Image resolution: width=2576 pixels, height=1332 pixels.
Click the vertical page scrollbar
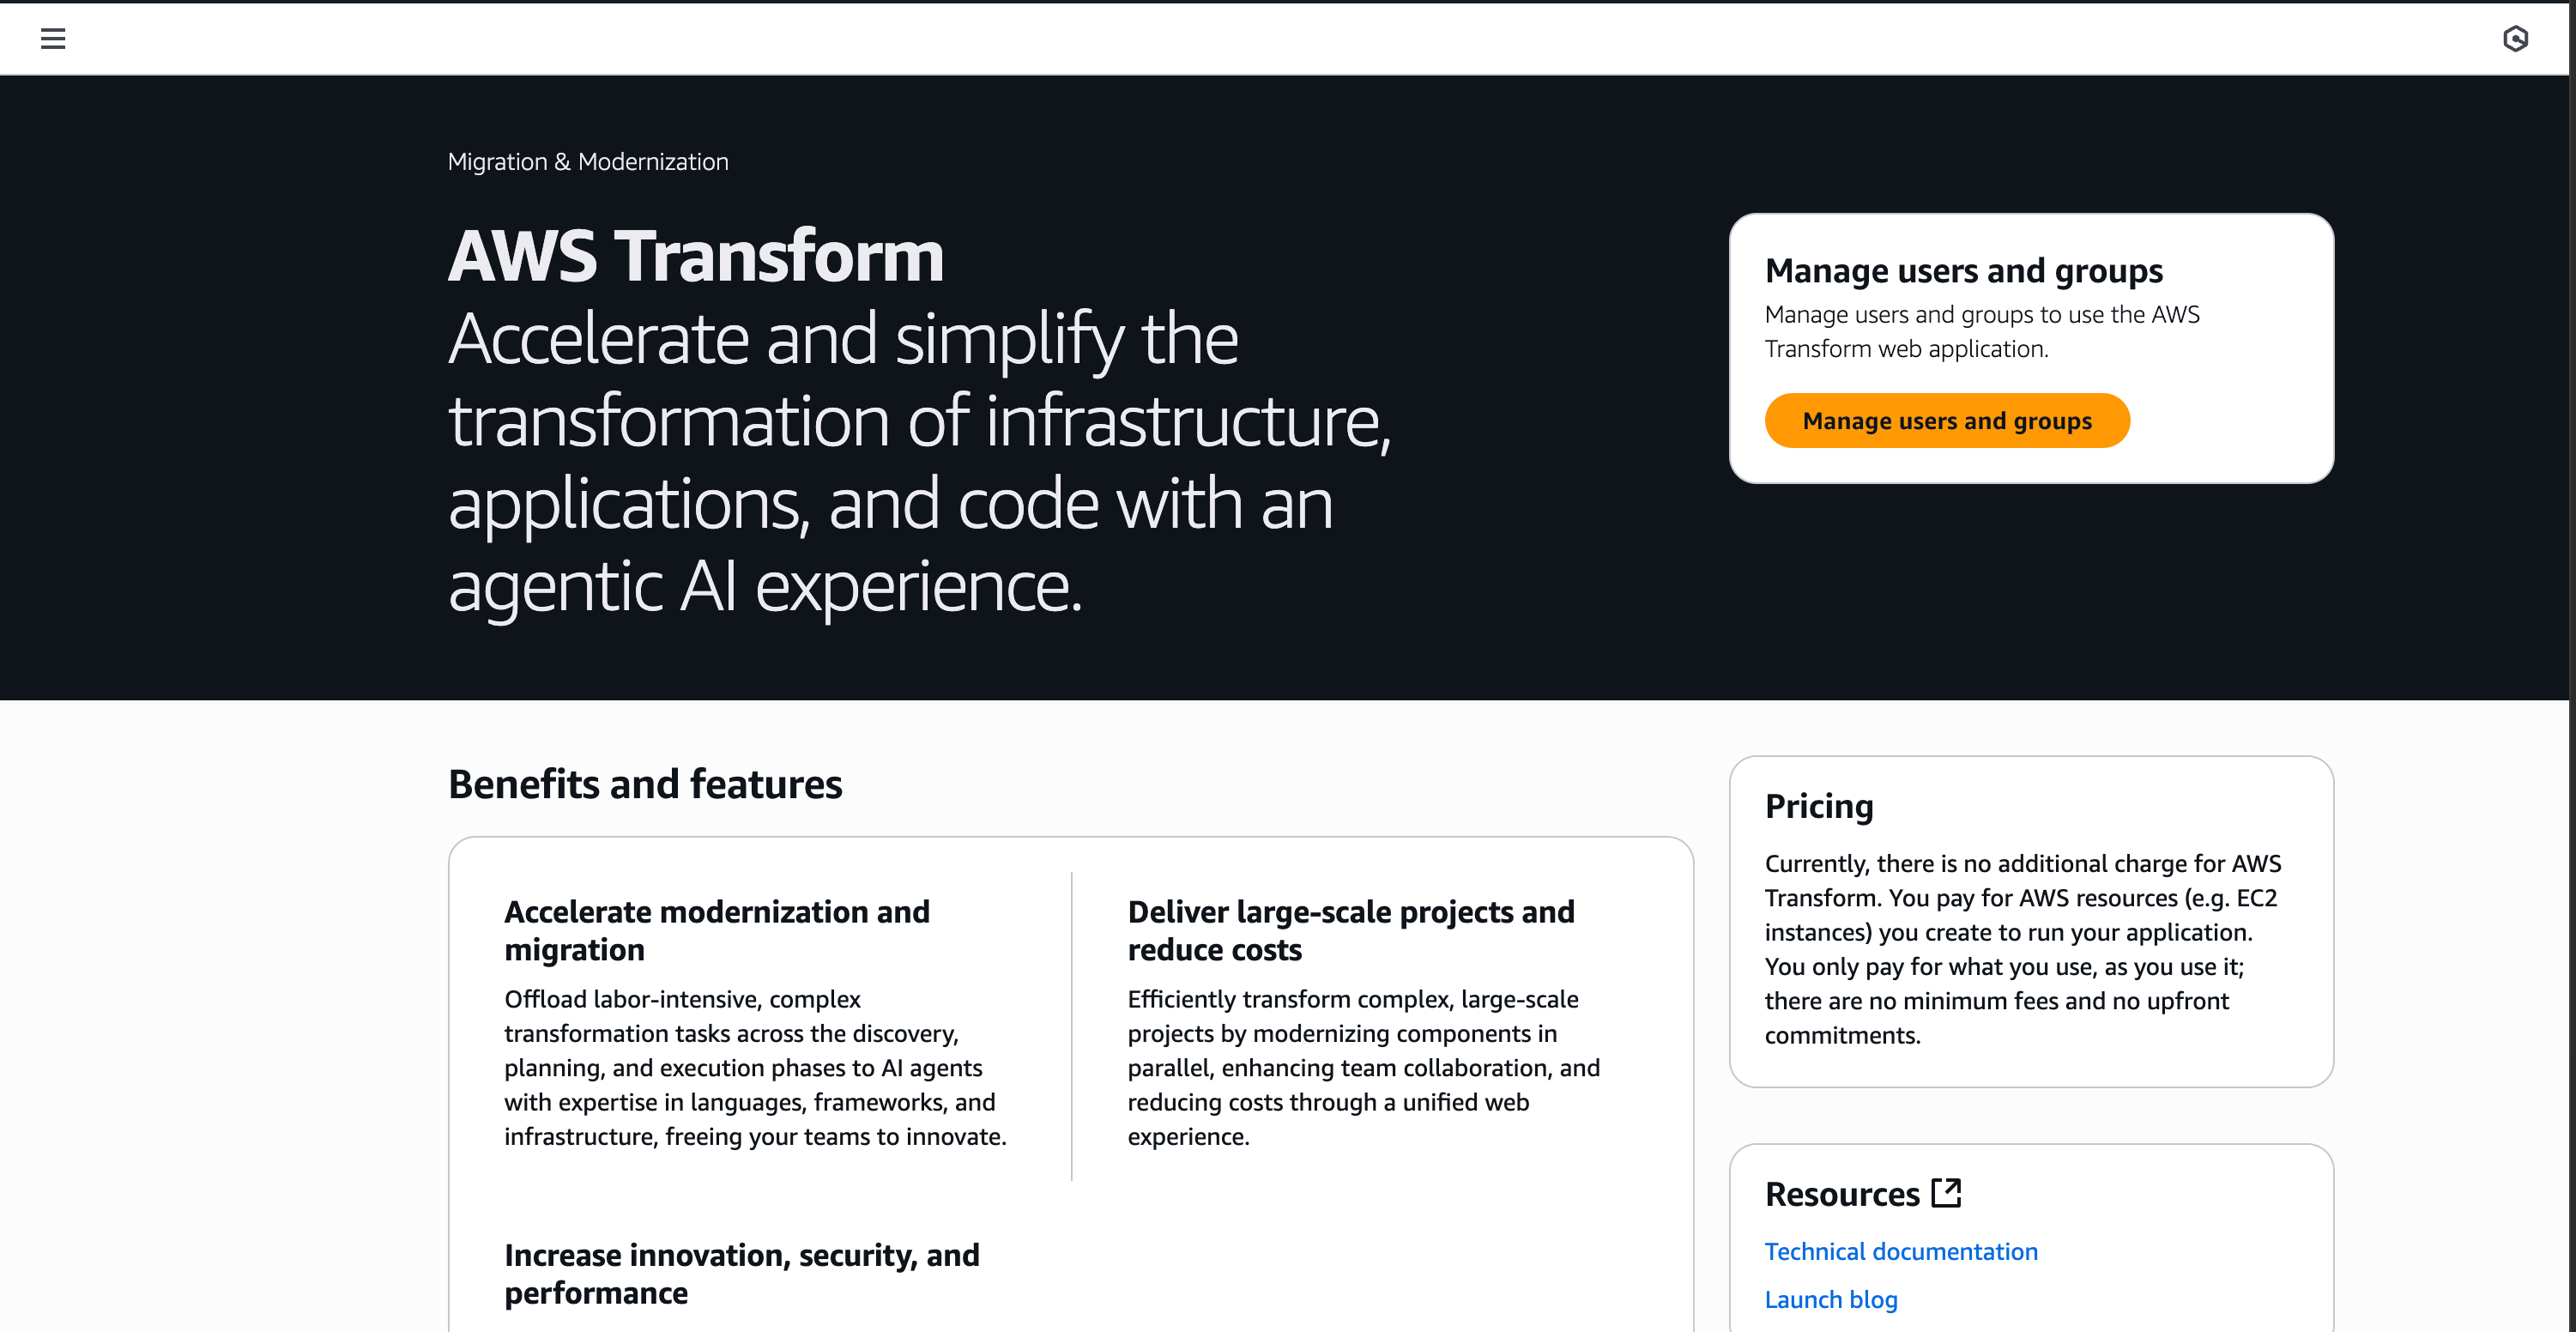coord(2571,600)
